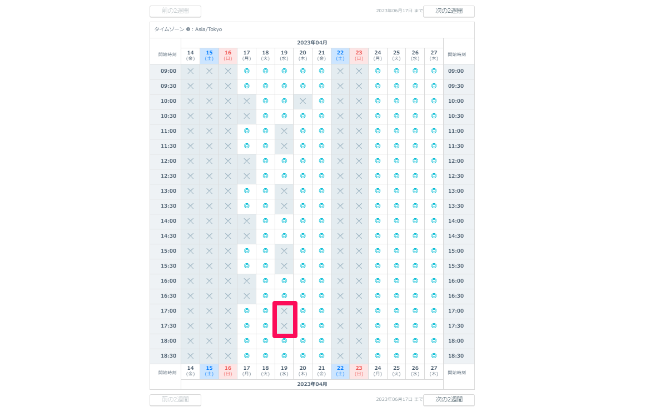The image size is (660, 407).
Task: Click the bottom-right 開始時刻 header
Action: [456, 373]
